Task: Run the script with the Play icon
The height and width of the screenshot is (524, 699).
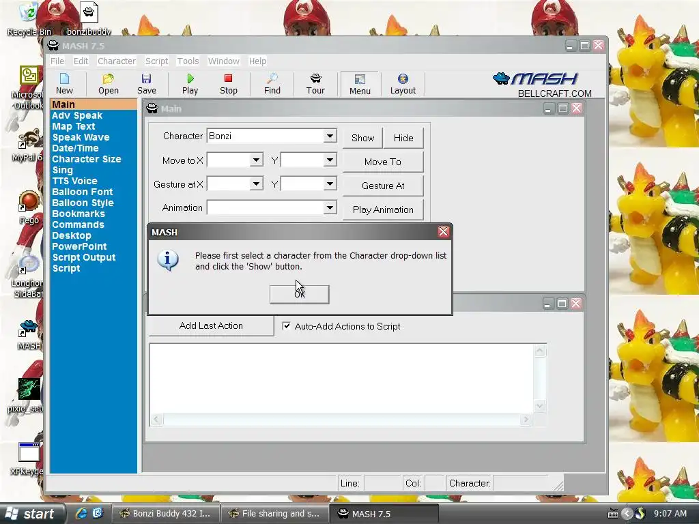Action: [x=190, y=84]
